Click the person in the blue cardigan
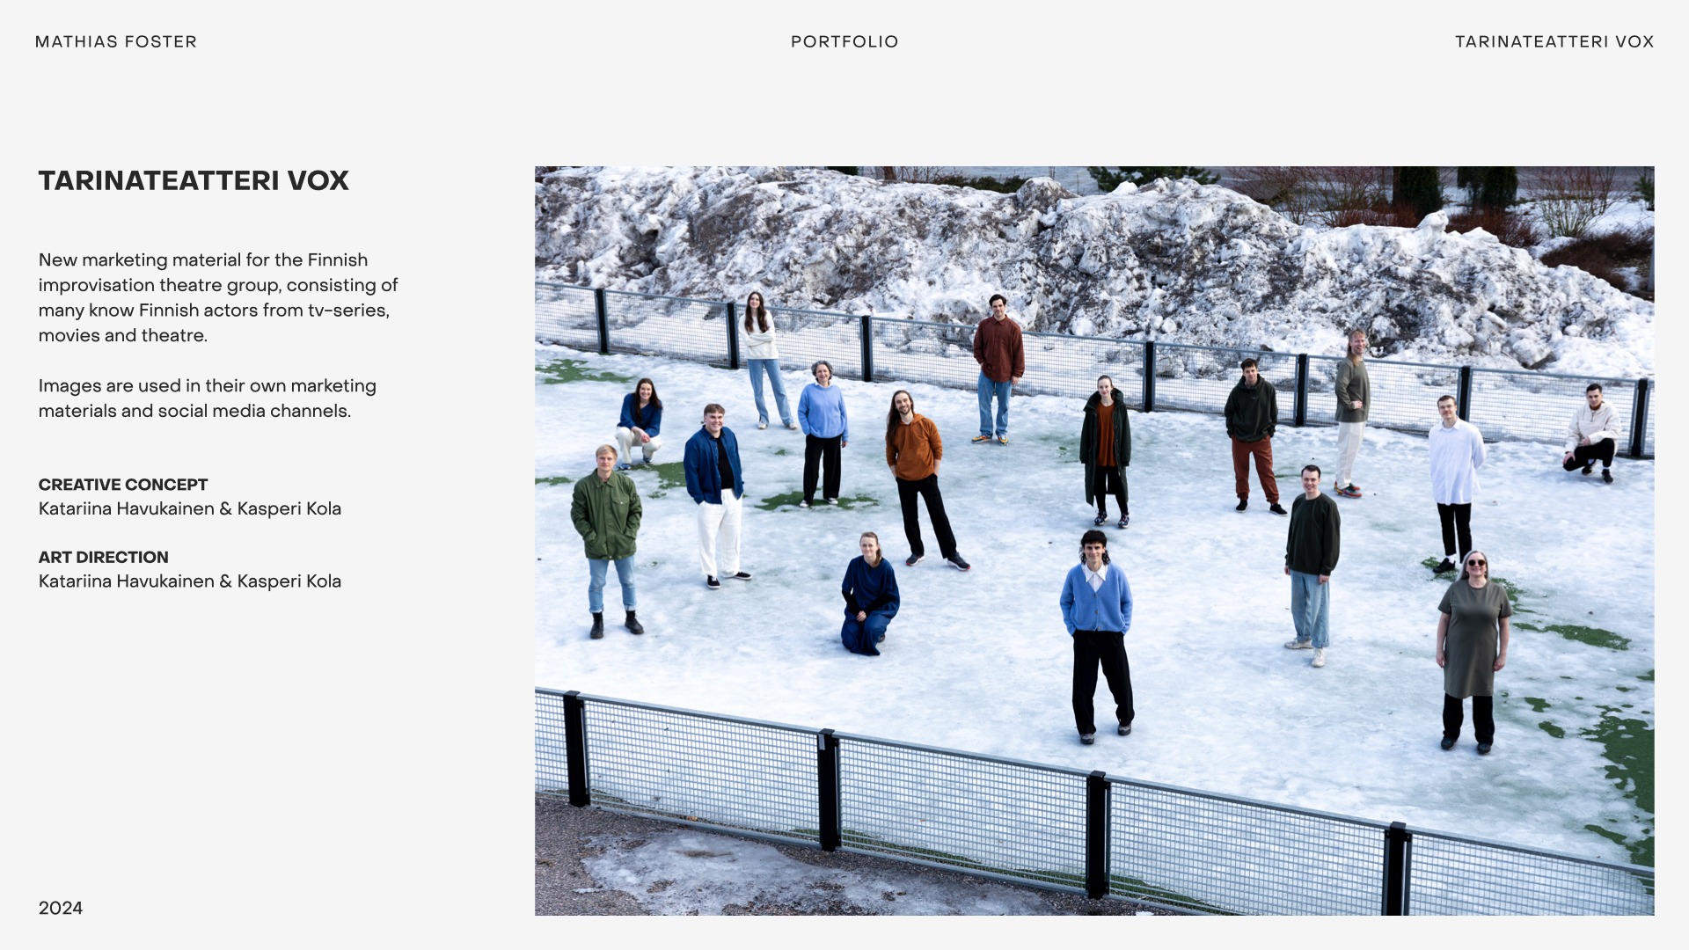 [1097, 635]
